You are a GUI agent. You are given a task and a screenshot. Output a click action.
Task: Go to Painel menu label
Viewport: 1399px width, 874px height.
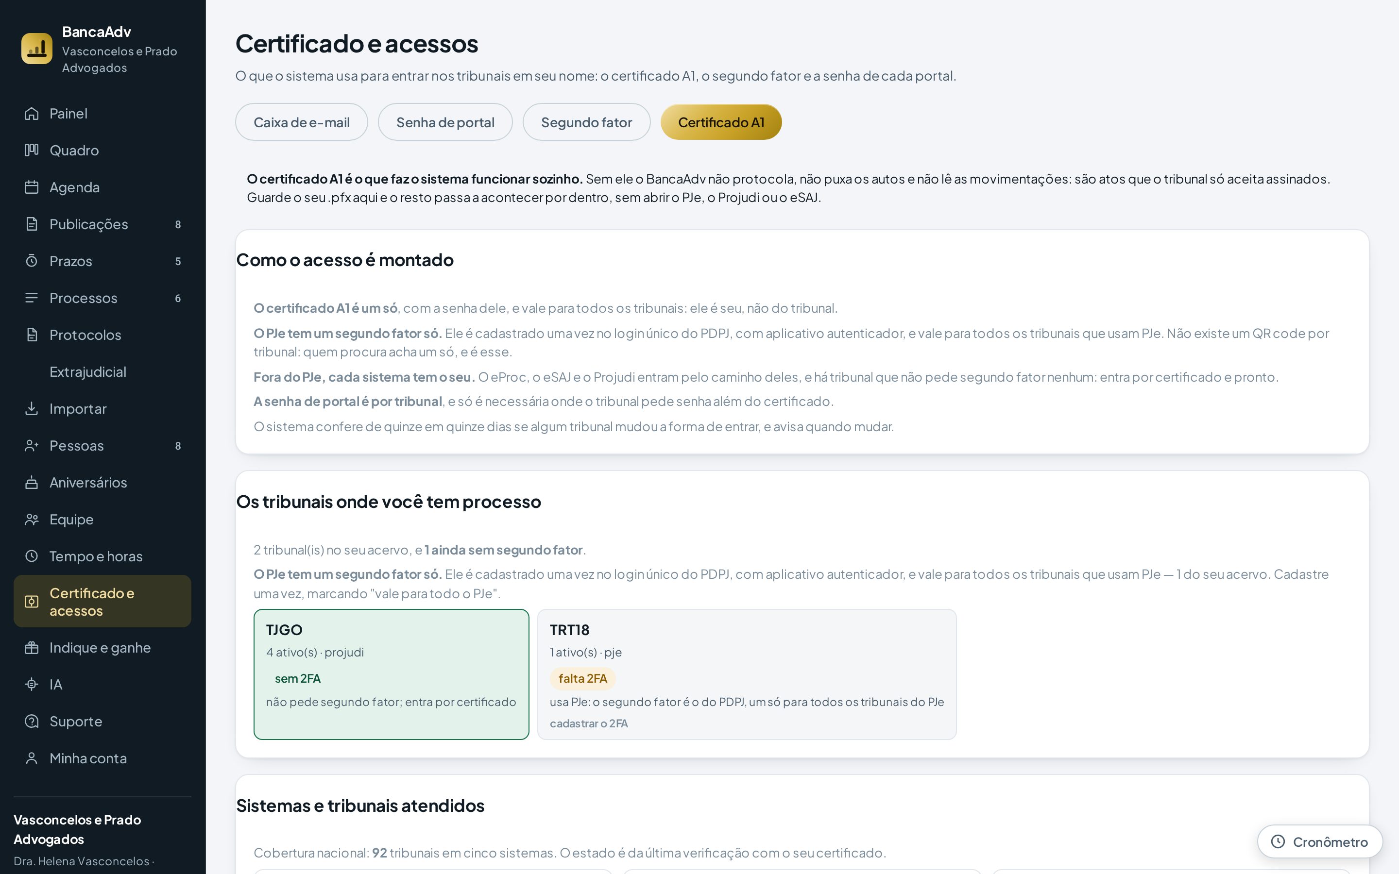tap(68, 113)
